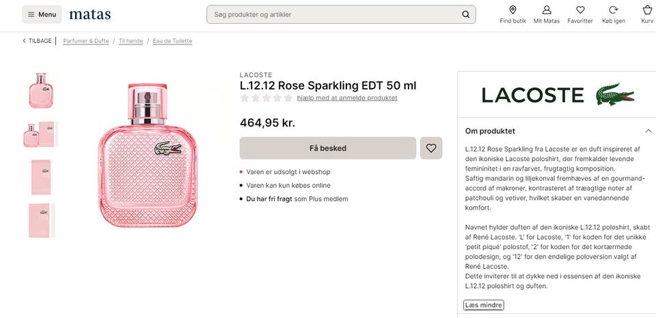Viewport: 656px width, 318px height.
Task: Go back with the Tilbage link
Action: point(37,41)
